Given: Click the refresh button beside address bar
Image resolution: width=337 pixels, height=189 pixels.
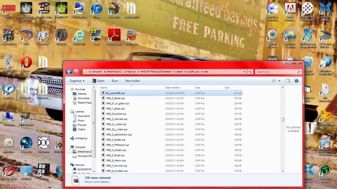Looking at the screenshot, I should (250, 72).
